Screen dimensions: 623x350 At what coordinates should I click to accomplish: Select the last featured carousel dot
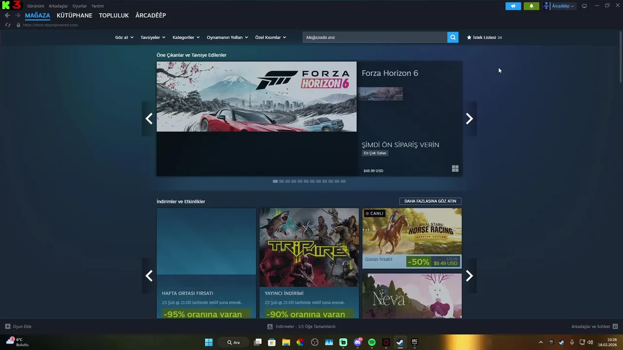click(343, 181)
